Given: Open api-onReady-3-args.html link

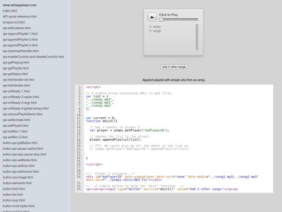Looking at the screenshot, I should click(x=20, y=103).
